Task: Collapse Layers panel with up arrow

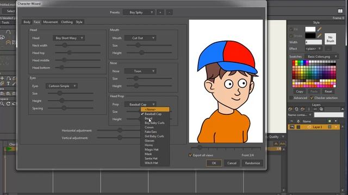Action: click(343, 109)
